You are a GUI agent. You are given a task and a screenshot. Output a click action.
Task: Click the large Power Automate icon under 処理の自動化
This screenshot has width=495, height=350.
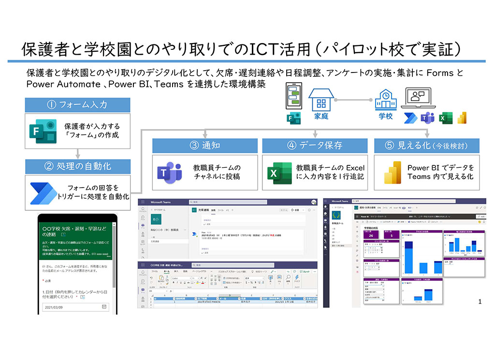tap(43, 193)
